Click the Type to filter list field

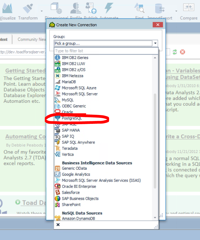click(106, 51)
